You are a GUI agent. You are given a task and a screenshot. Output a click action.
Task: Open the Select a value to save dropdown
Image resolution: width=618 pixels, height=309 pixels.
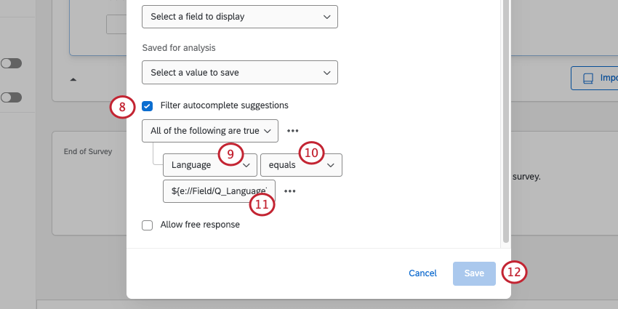(x=240, y=73)
